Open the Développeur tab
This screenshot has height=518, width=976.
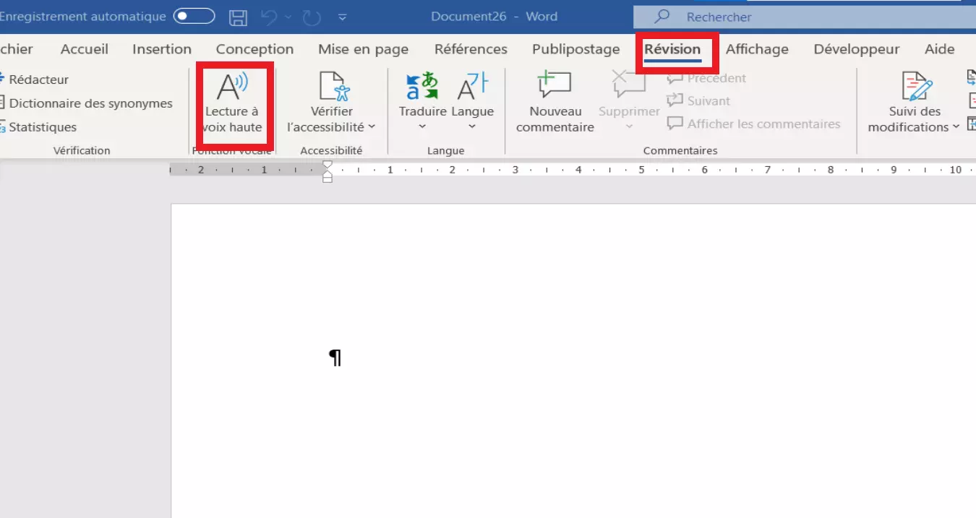coord(857,49)
